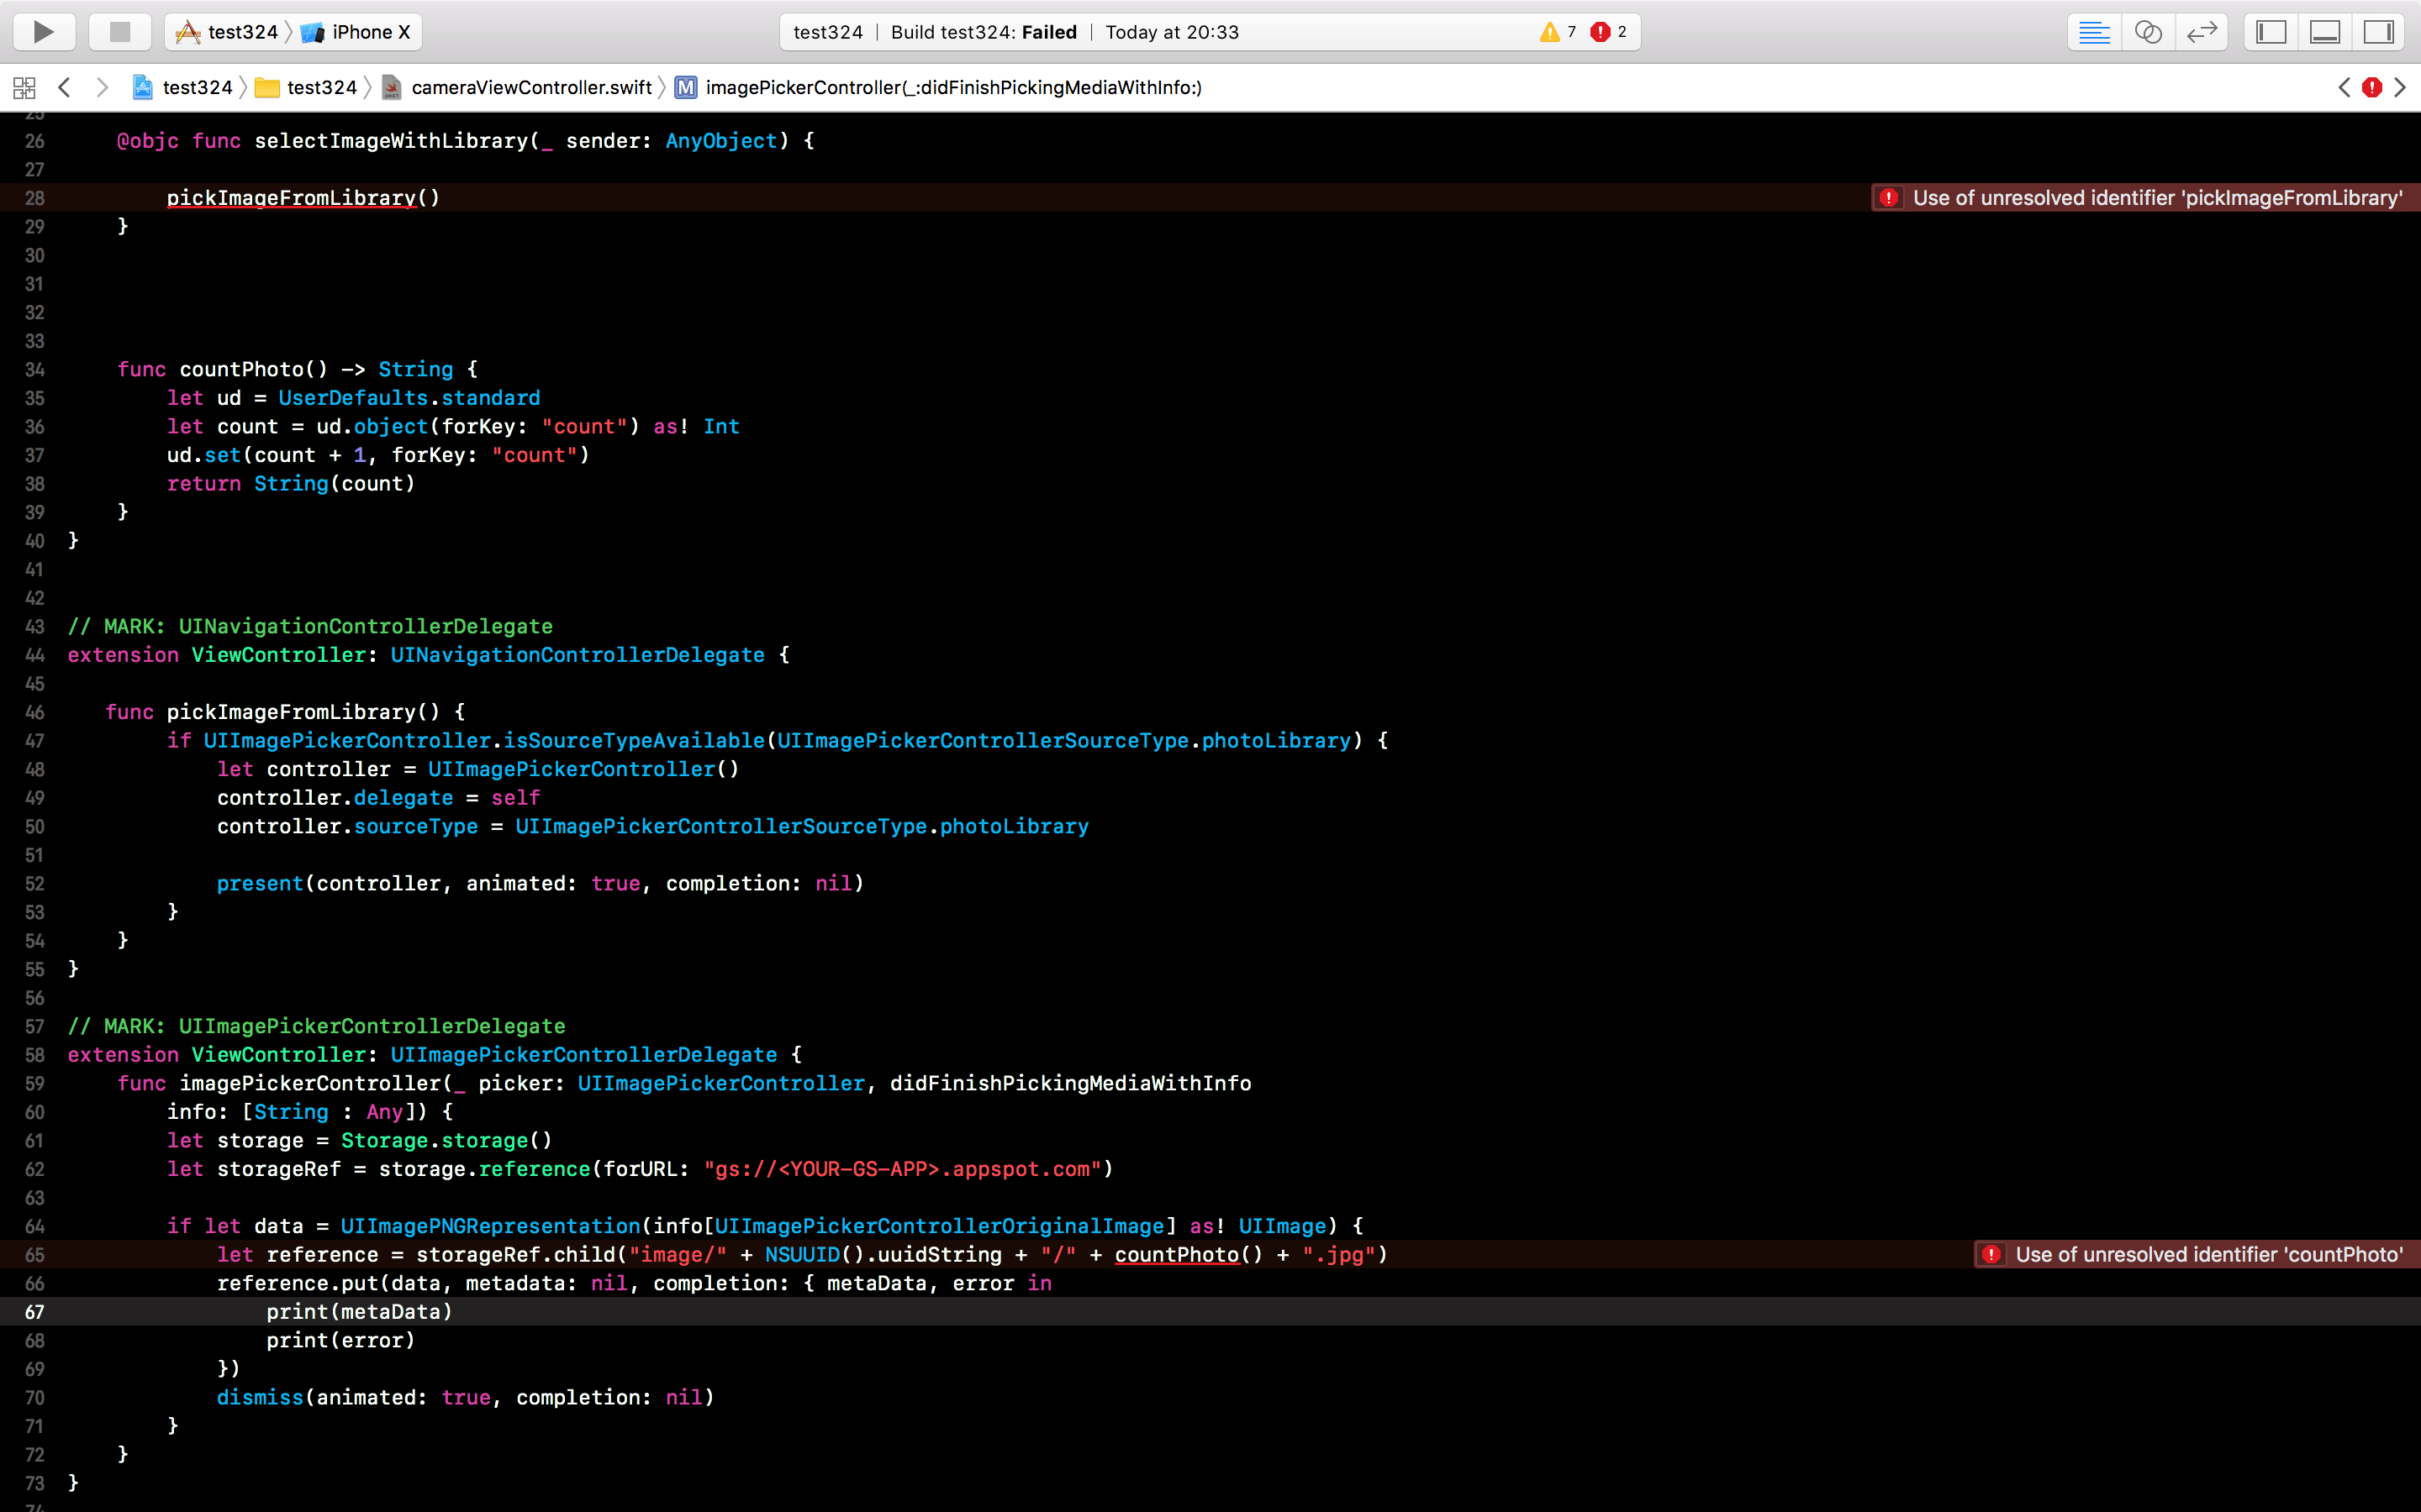The height and width of the screenshot is (1512, 2421).
Task: Click UserDefaults.standard on line 35
Action: click(x=409, y=398)
